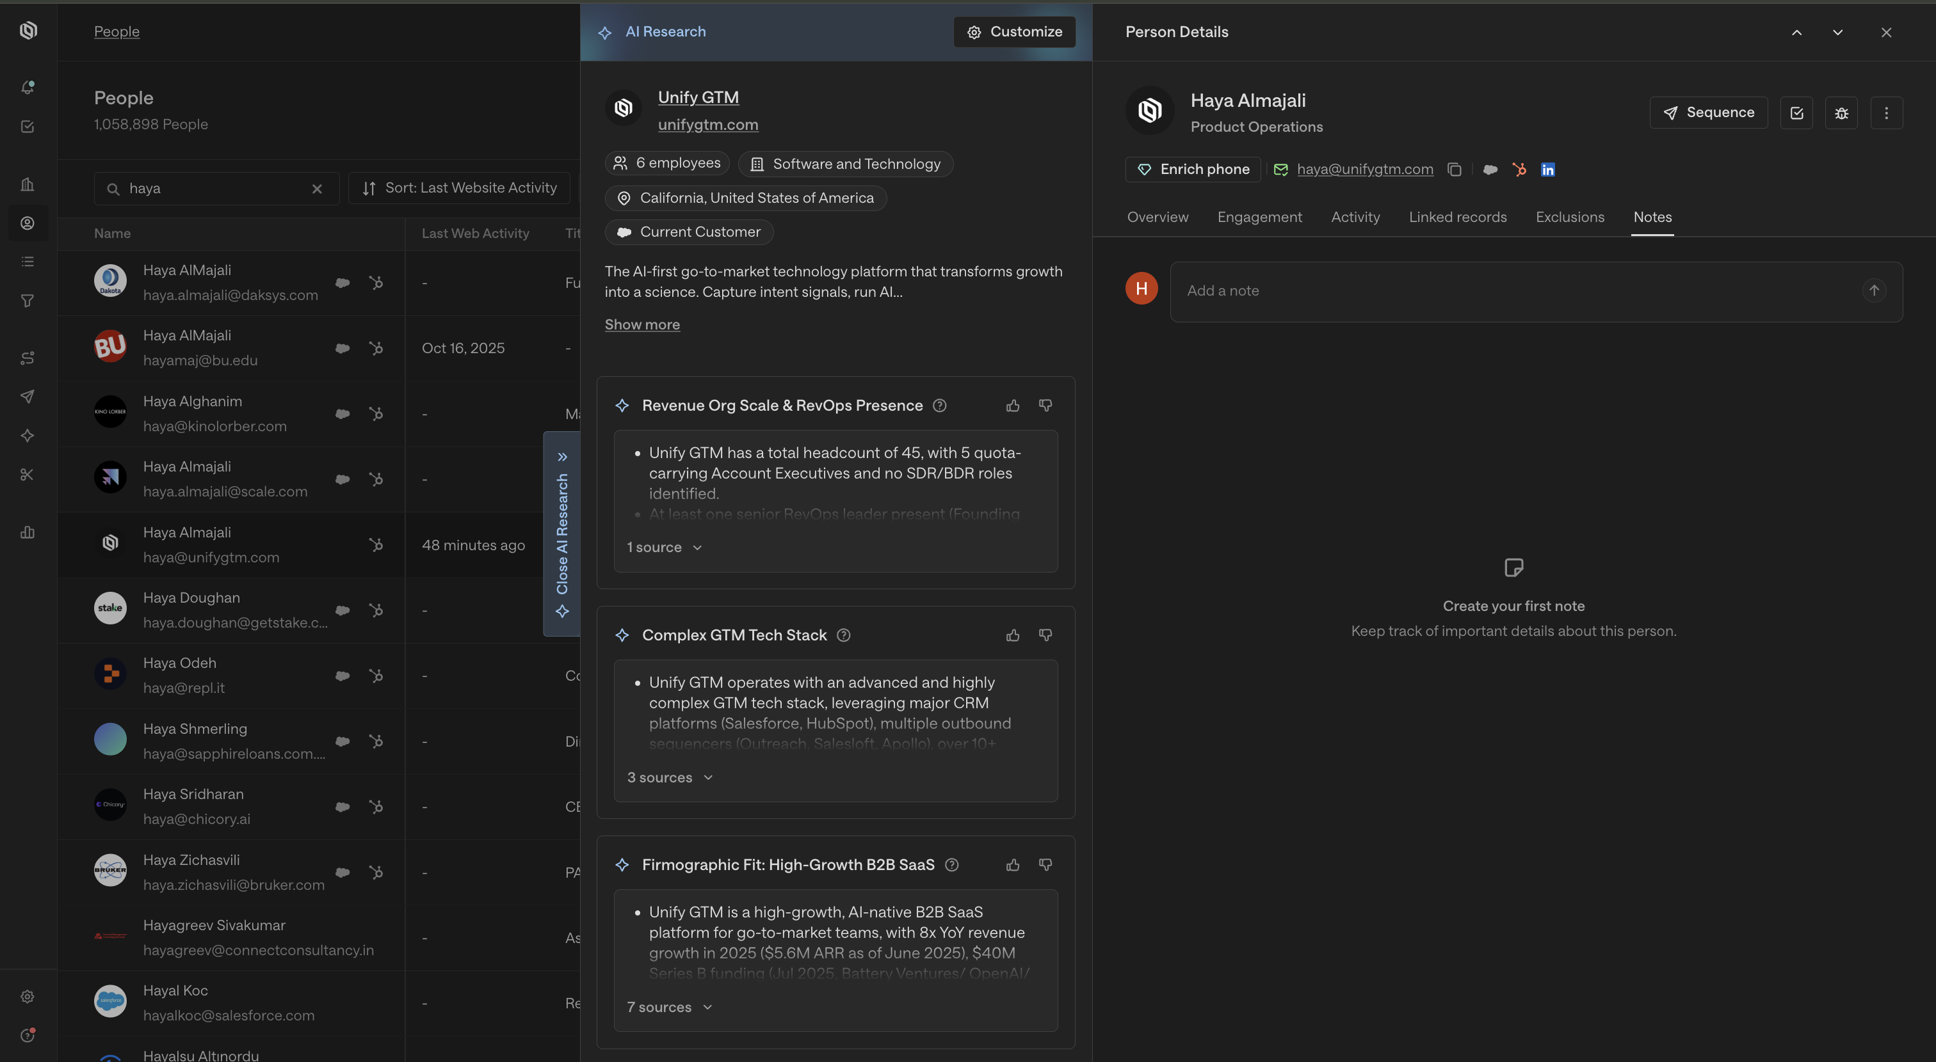Image resolution: width=1936 pixels, height=1062 pixels.
Task: Click the People breadcrumb link
Action: point(117,31)
